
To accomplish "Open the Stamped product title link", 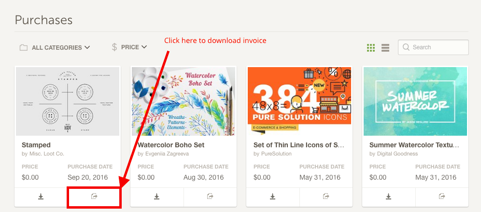I will pos(36,145).
